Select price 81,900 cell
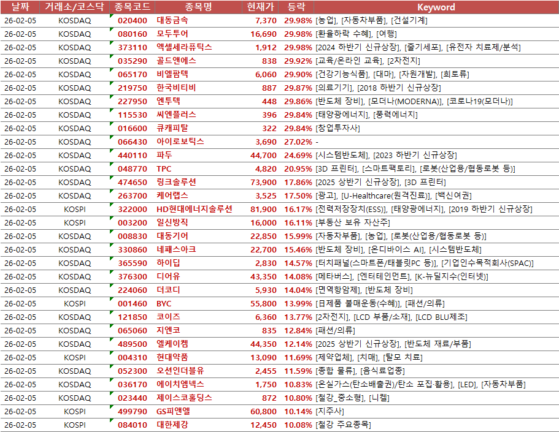The height and width of the screenshot is (432, 559). point(263,210)
